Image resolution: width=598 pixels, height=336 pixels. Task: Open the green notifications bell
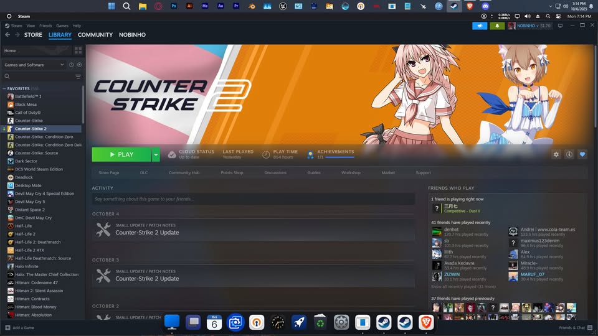[497, 26]
